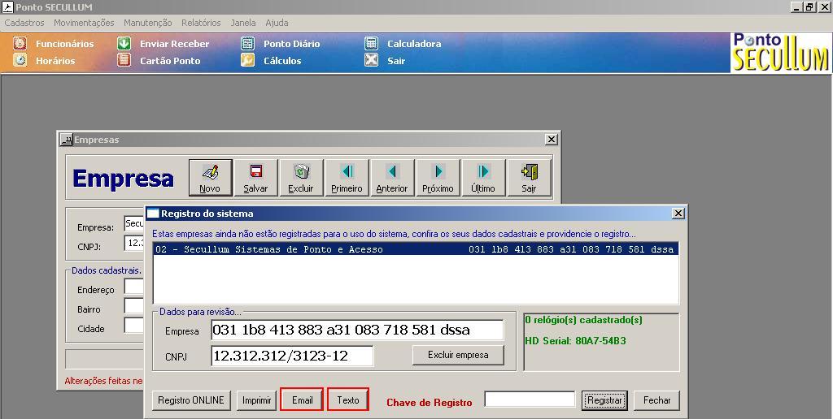Click CNPJ field in Registro do sistema
This screenshot has width=833, height=419.
[292, 356]
